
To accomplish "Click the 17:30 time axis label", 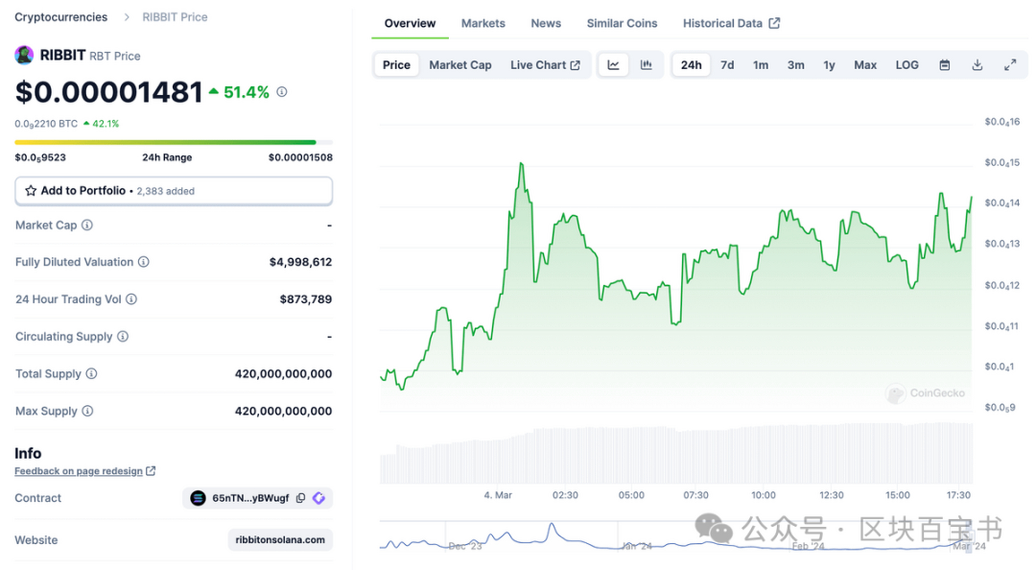I will pyautogui.click(x=958, y=495).
